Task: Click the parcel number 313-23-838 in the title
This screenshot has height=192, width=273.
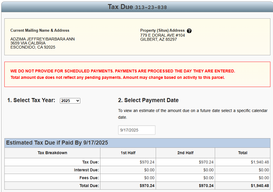Action: (x=151, y=7)
